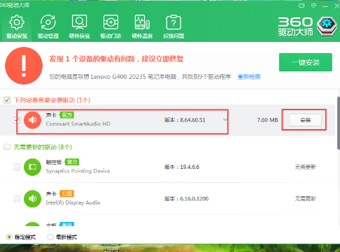
Task: Open the 驱动安装 tab
Action: (17, 27)
